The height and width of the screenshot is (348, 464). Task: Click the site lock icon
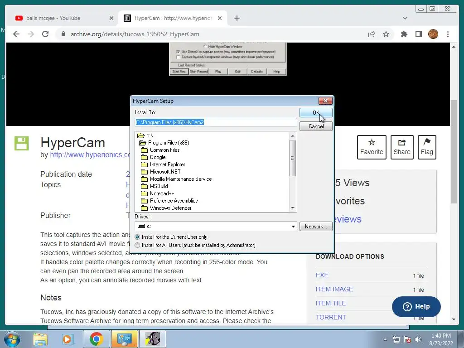pos(63,34)
